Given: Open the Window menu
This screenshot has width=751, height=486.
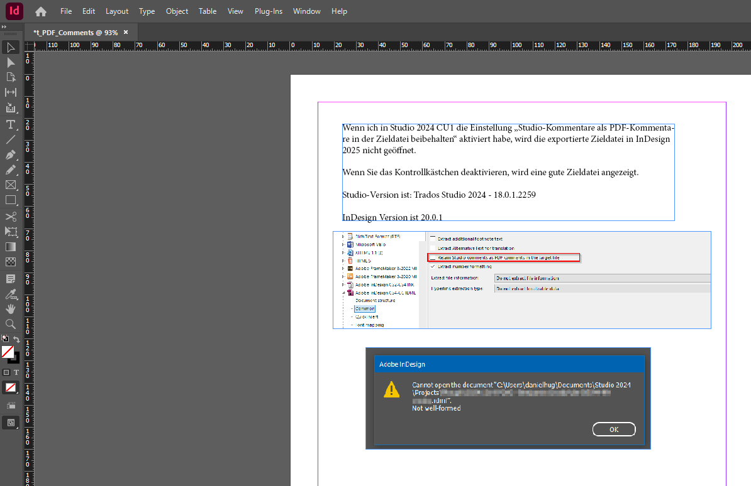Looking at the screenshot, I should [306, 11].
